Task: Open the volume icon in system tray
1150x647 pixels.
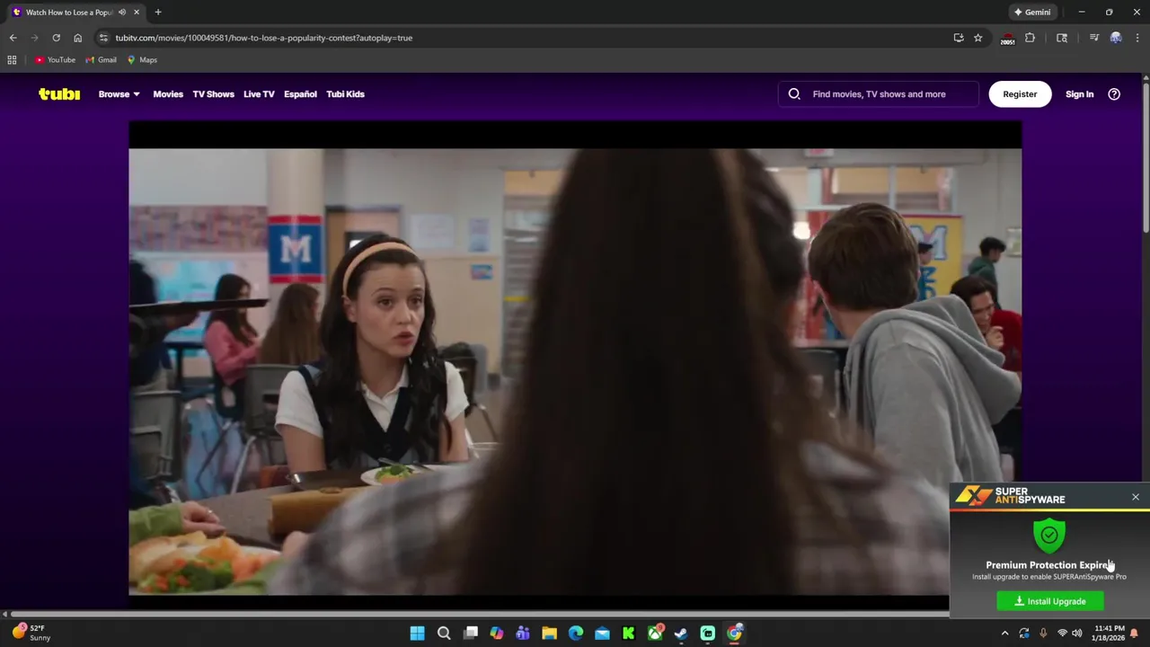Action: (x=1076, y=634)
